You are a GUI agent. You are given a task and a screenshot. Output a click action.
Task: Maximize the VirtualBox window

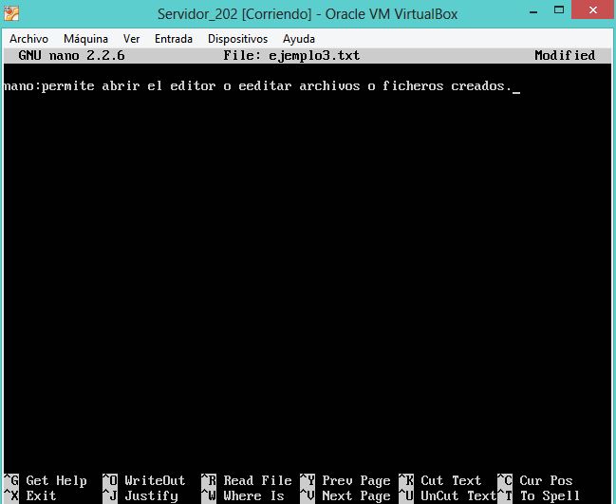(559, 9)
